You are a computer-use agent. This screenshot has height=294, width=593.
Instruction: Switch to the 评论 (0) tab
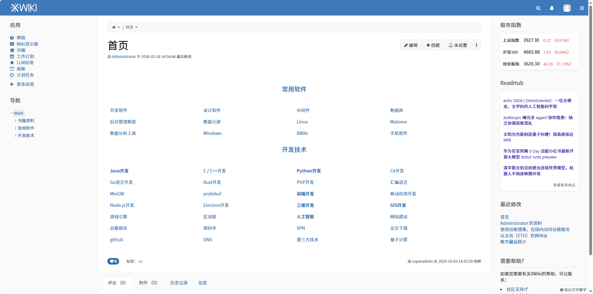point(118,283)
